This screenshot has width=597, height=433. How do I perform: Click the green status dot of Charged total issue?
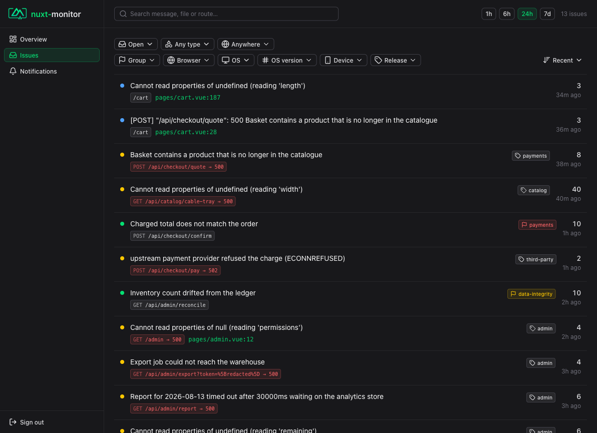tap(122, 224)
